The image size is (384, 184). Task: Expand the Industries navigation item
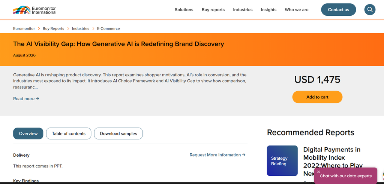tap(243, 10)
